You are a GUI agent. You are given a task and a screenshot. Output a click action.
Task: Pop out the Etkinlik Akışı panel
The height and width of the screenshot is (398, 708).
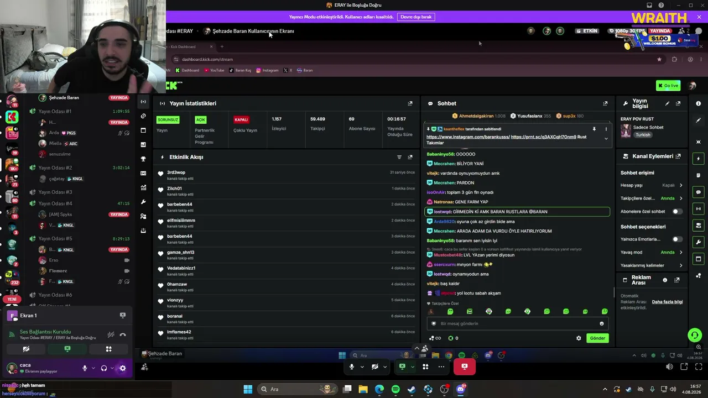[410, 157]
